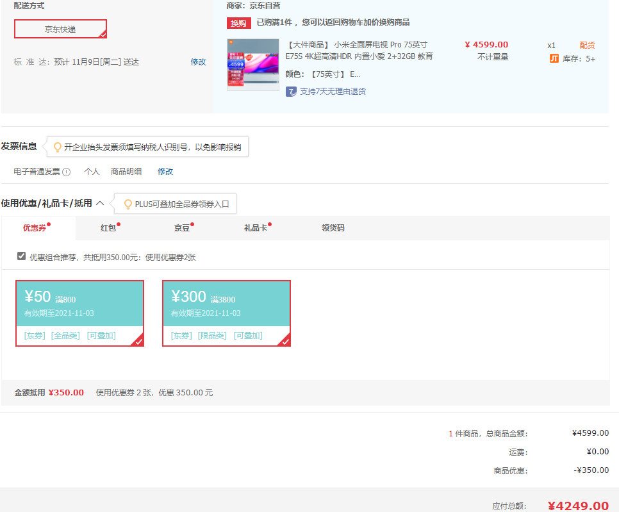Collapse the 使用优惠/礼品卡/抵用 section
Viewport: 619px width, 512px height.
coord(100,203)
